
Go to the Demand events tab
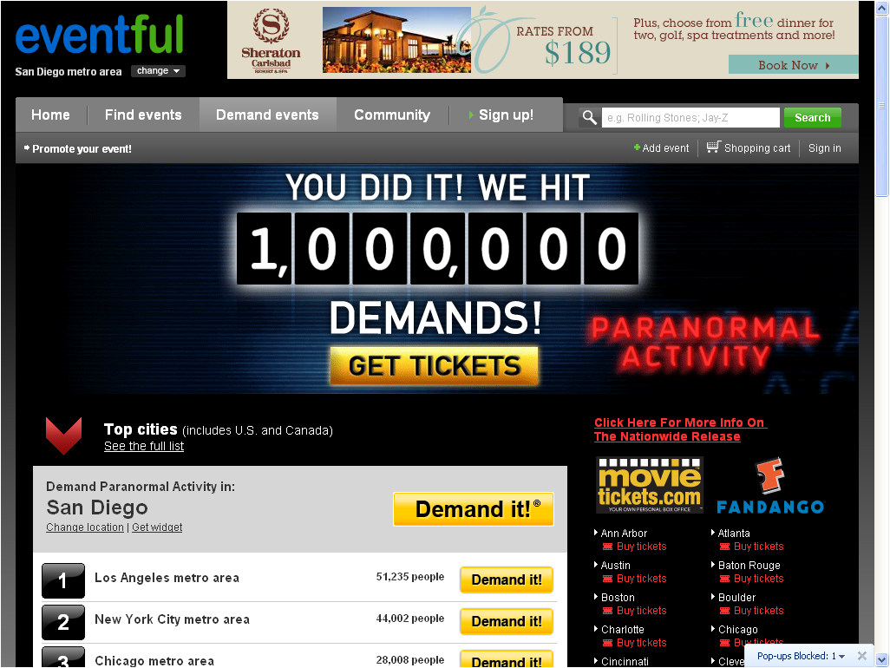point(267,115)
